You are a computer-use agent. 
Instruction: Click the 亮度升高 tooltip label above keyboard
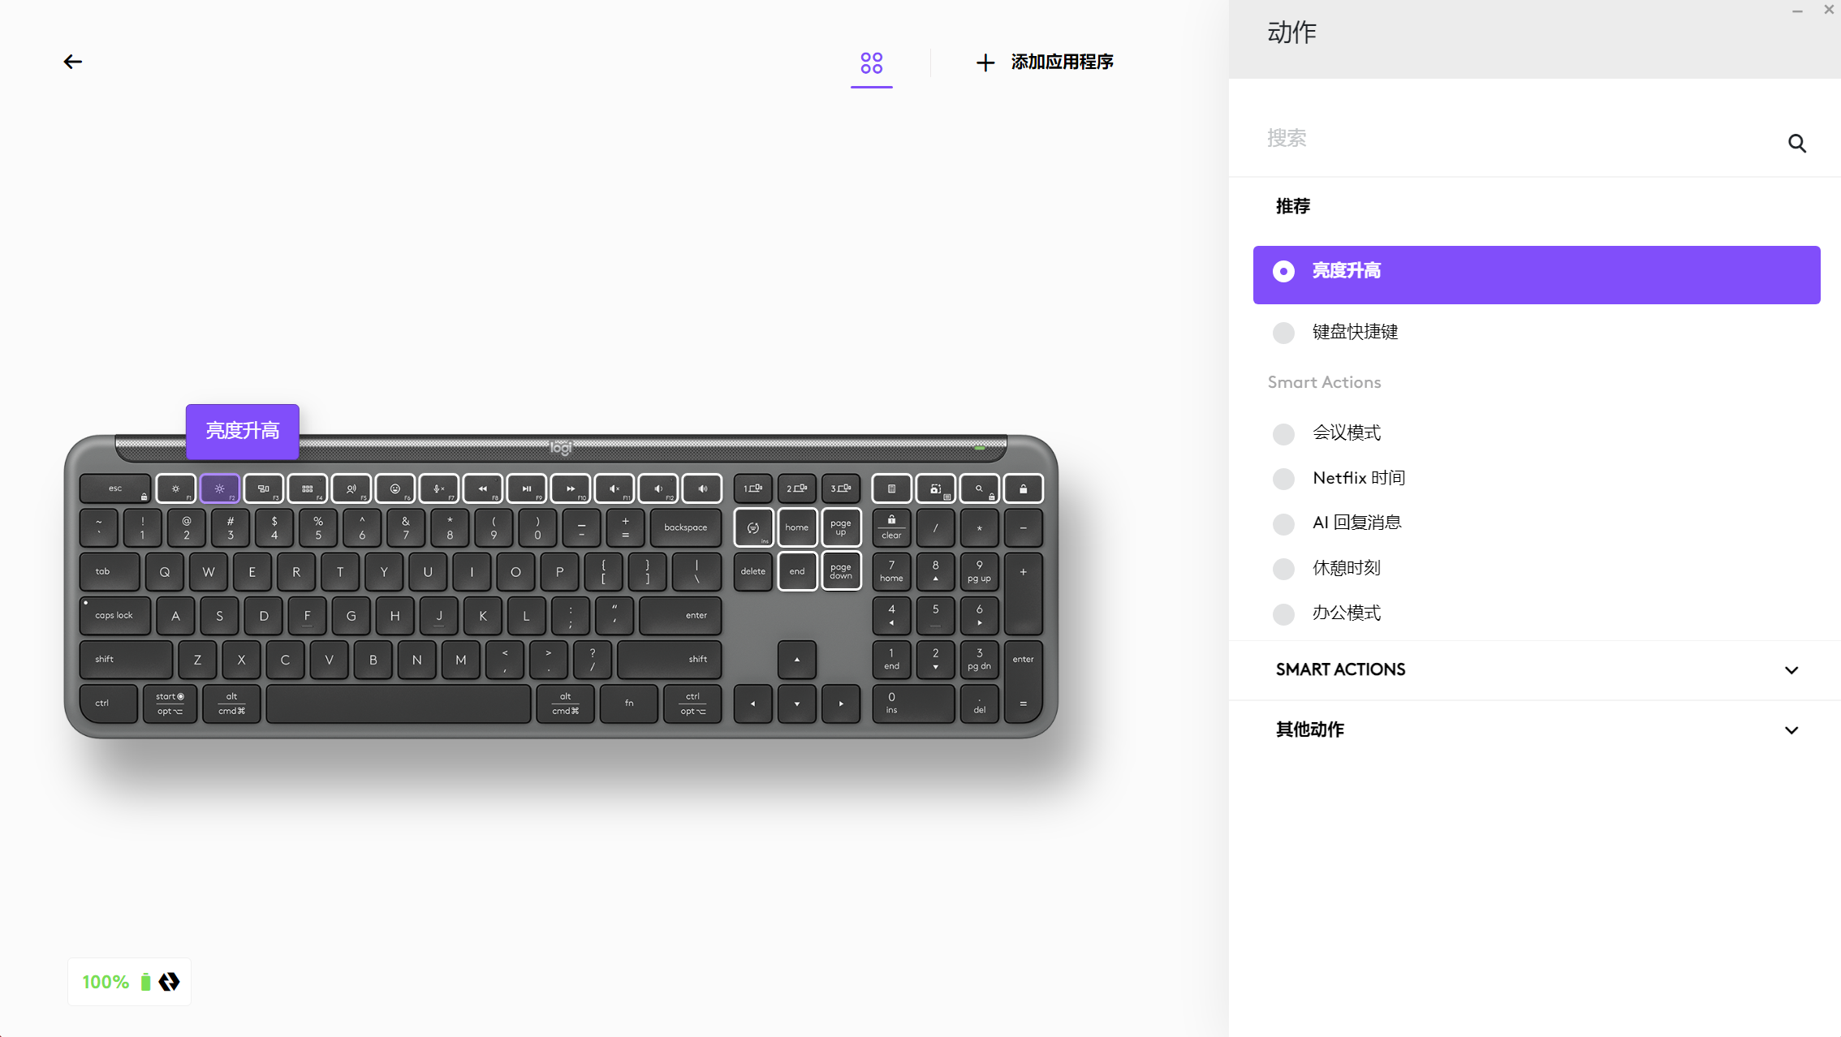(242, 431)
